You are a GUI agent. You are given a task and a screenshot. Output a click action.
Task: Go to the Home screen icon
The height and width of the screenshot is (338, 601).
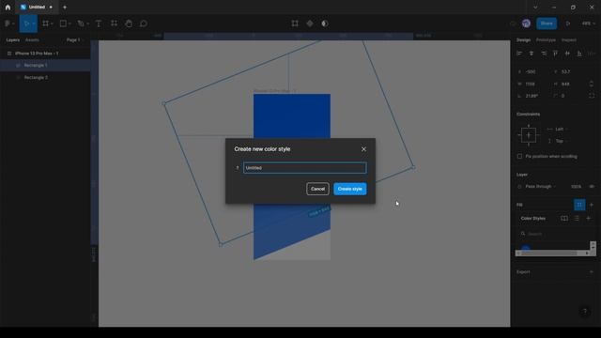click(x=8, y=7)
